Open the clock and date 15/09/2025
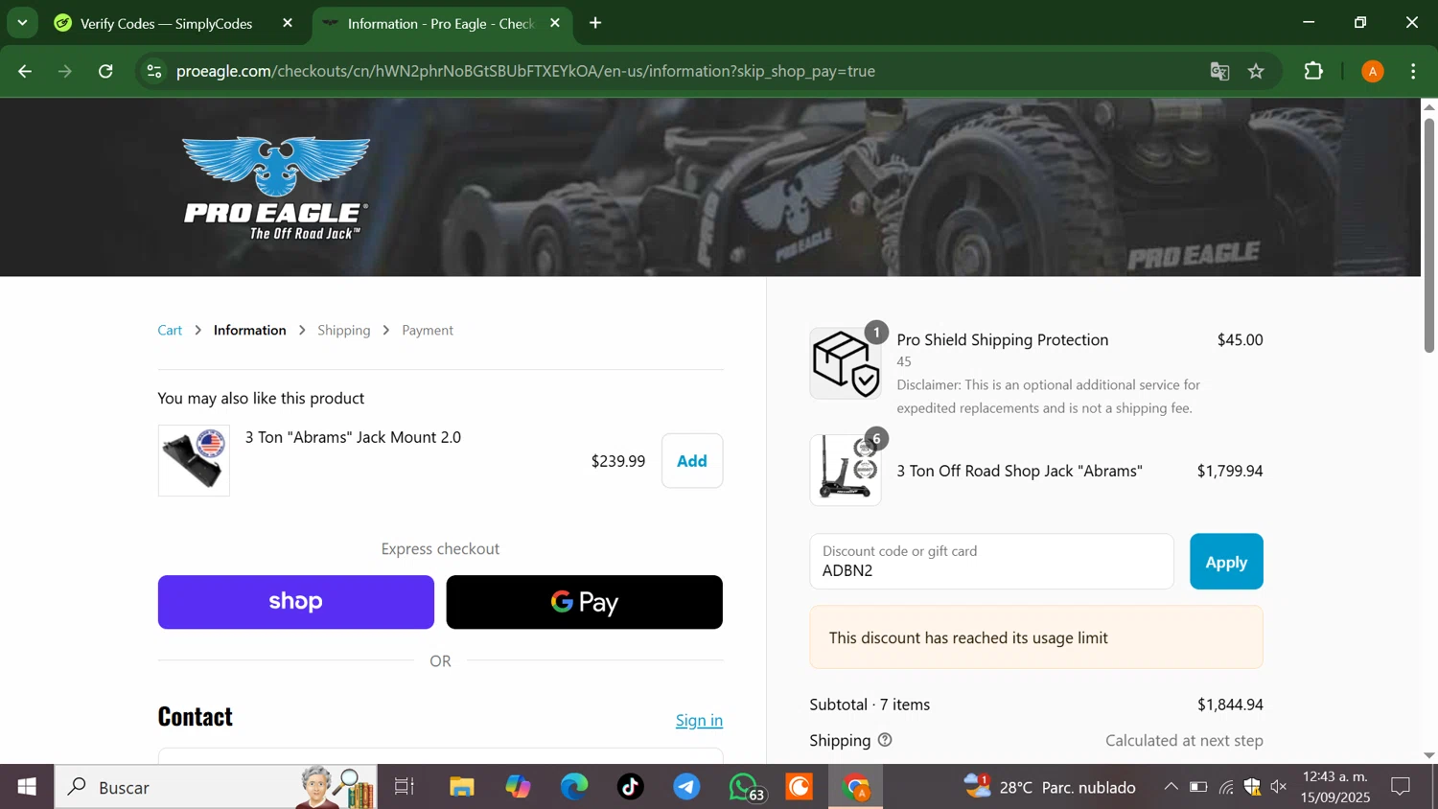Viewport: 1438px width, 809px height. (x=1334, y=787)
